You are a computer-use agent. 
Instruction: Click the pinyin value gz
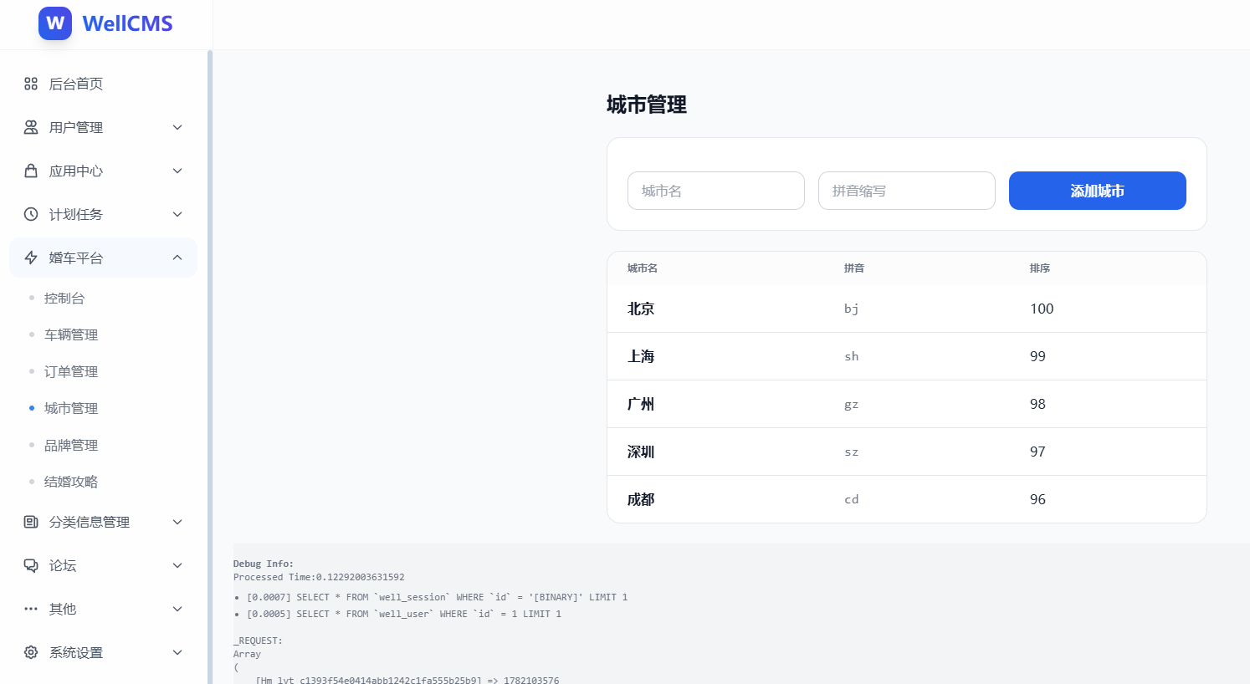coord(851,404)
